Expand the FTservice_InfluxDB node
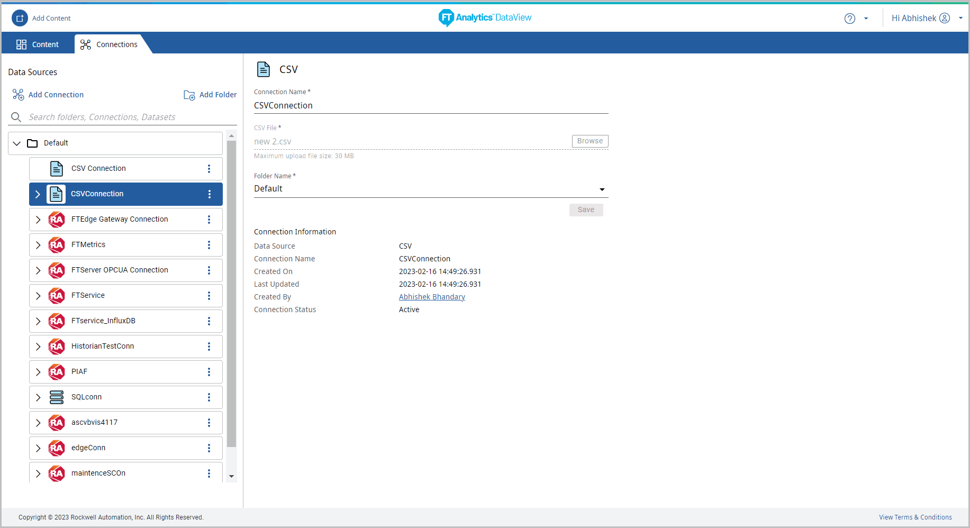The image size is (970, 528). click(x=38, y=321)
